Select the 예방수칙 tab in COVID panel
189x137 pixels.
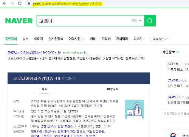pyautogui.click(x=113, y=89)
